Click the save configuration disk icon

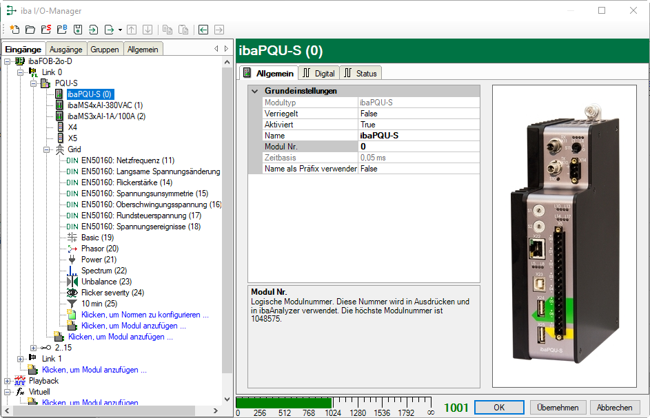(78, 30)
